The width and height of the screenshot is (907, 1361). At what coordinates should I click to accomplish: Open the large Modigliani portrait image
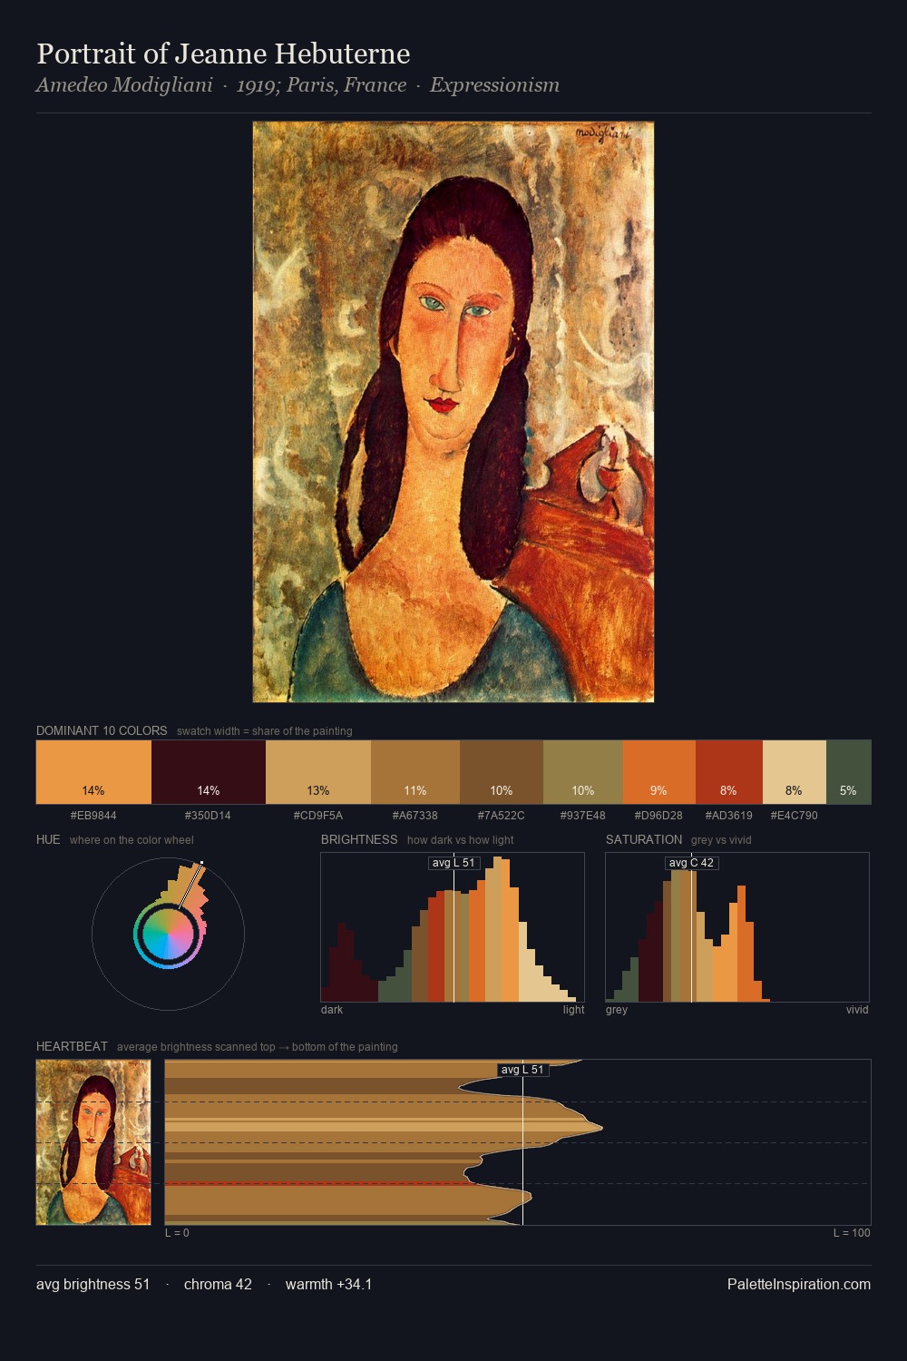click(453, 412)
